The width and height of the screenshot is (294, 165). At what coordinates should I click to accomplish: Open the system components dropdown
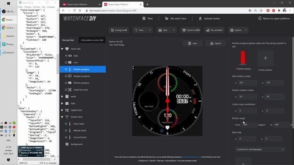point(238,30)
